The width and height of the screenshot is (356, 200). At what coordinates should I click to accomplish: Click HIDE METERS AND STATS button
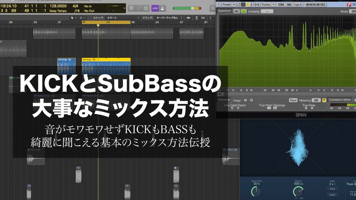(x=315, y=4)
